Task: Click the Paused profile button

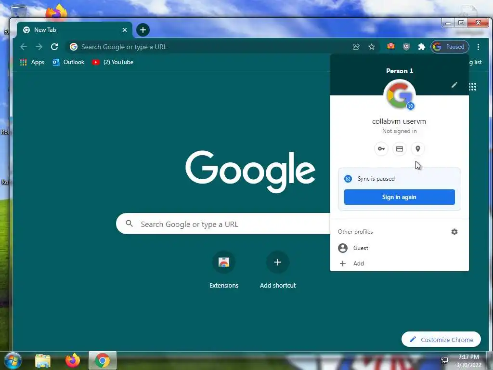Action: tap(450, 47)
